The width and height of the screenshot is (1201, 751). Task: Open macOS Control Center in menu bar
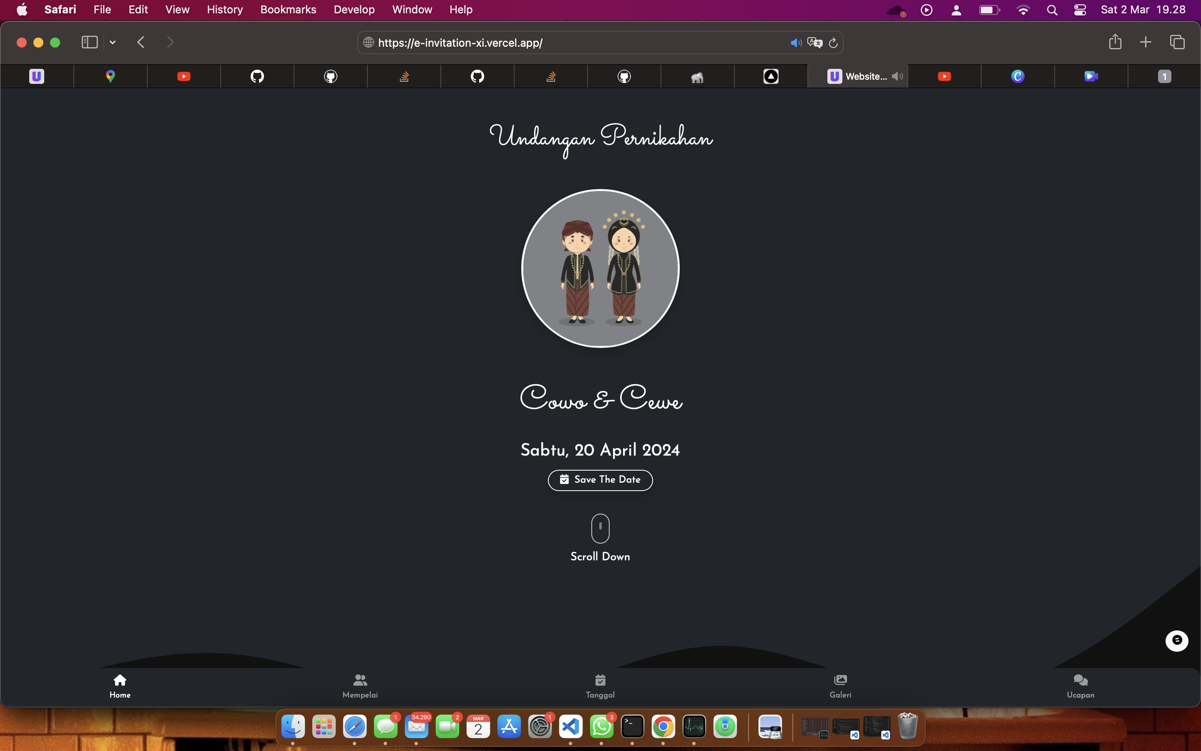(x=1080, y=10)
